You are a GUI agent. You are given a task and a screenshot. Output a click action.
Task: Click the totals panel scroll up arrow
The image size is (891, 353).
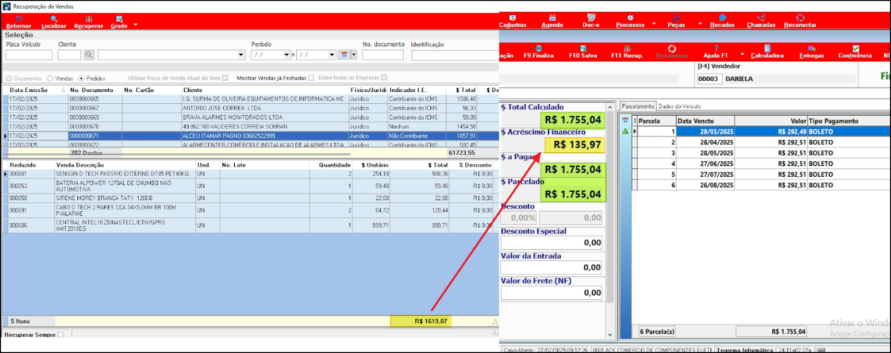click(610, 107)
